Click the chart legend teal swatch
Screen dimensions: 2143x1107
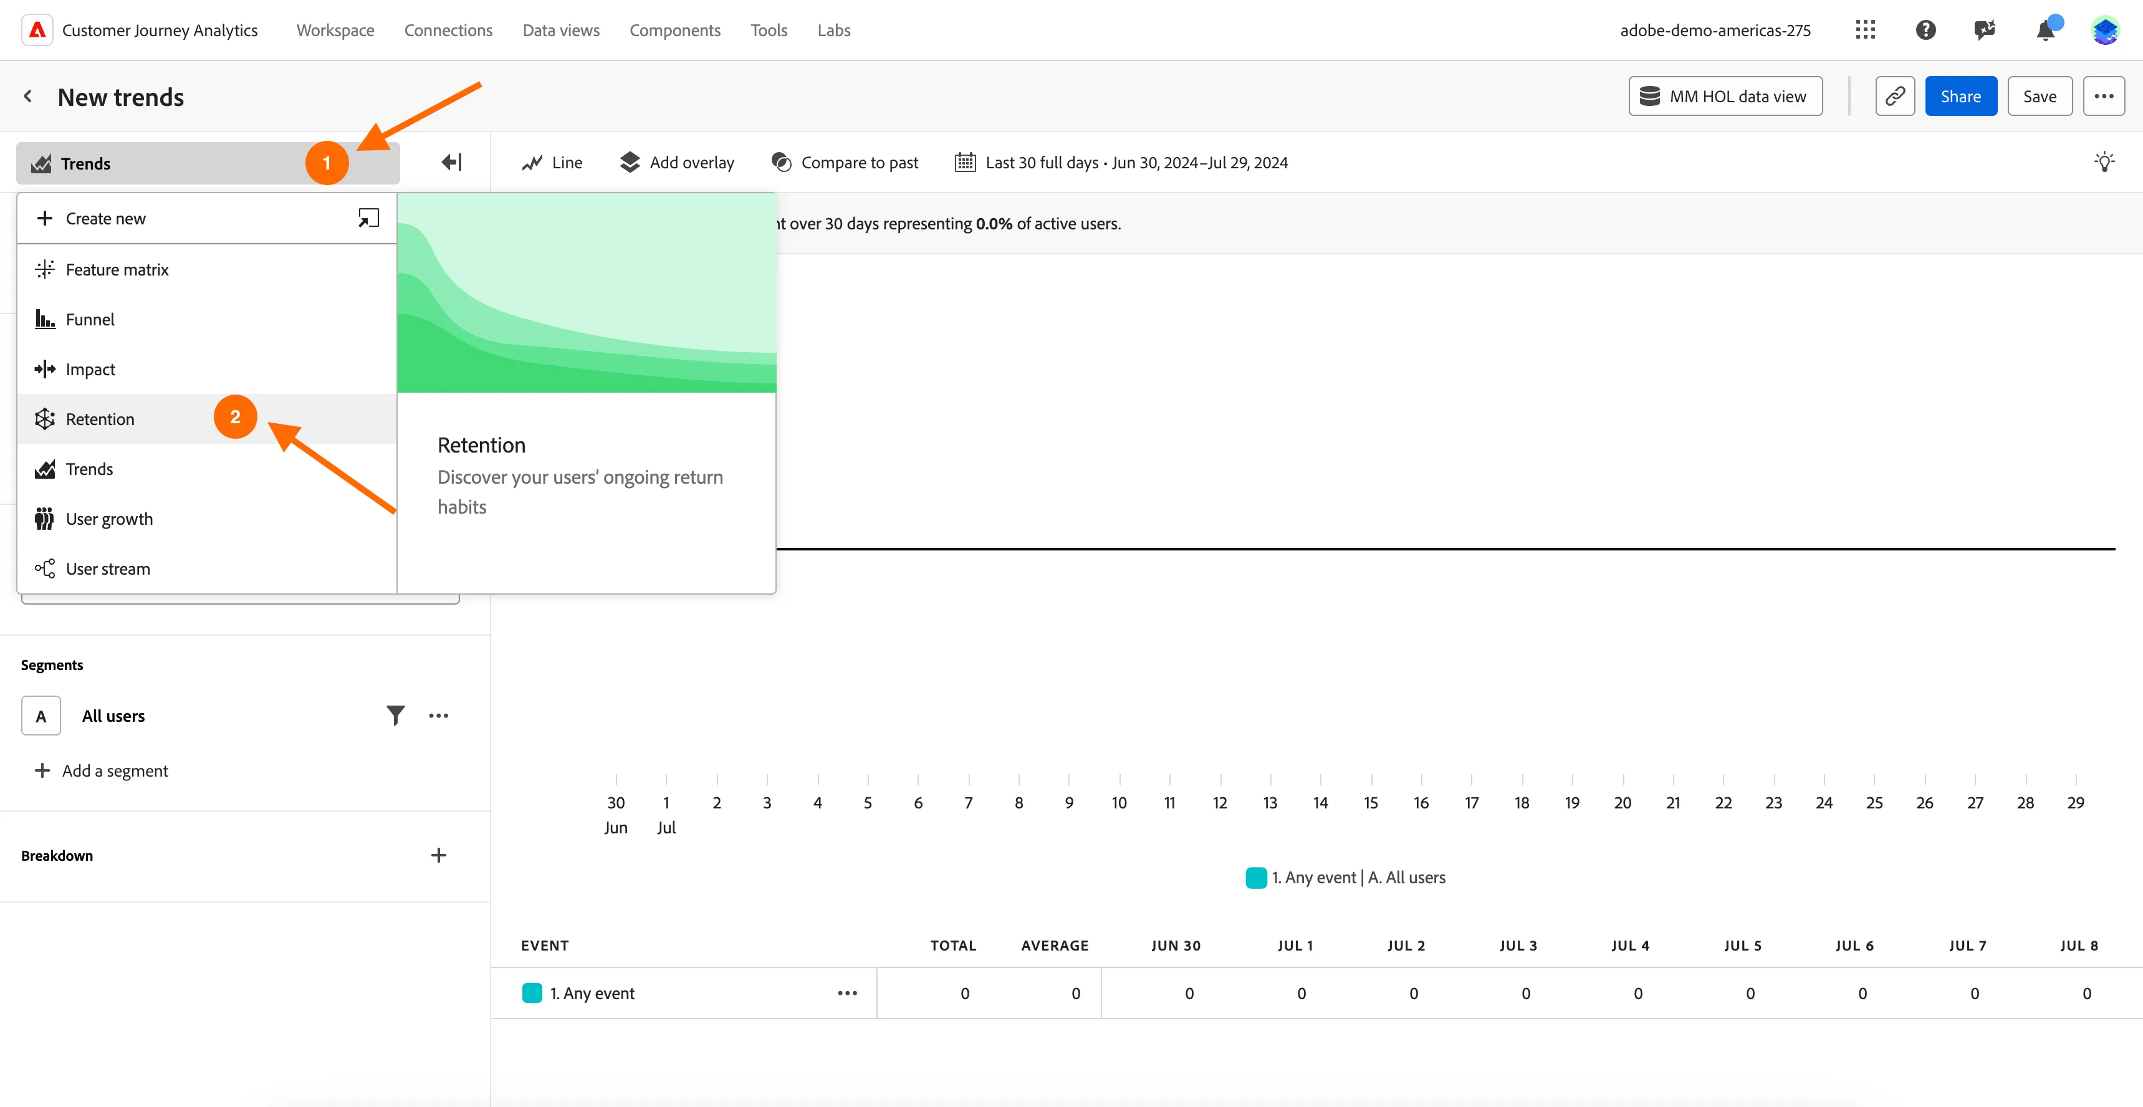pos(1256,878)
